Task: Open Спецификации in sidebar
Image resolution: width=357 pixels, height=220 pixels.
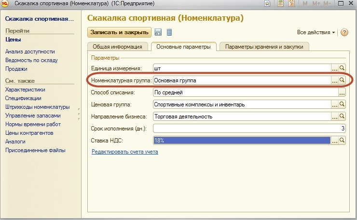Action: click(x=23, y=98)
